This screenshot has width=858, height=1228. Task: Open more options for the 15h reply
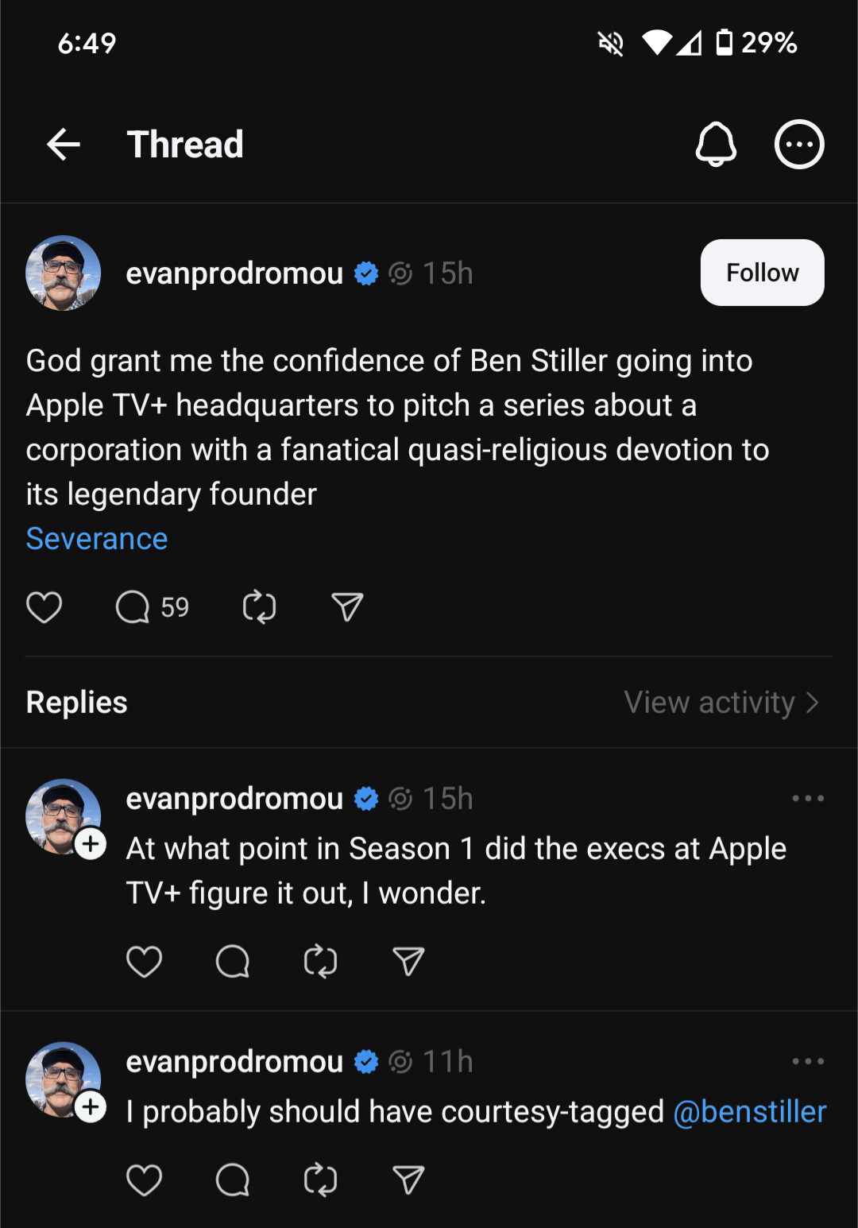[808, 798]
